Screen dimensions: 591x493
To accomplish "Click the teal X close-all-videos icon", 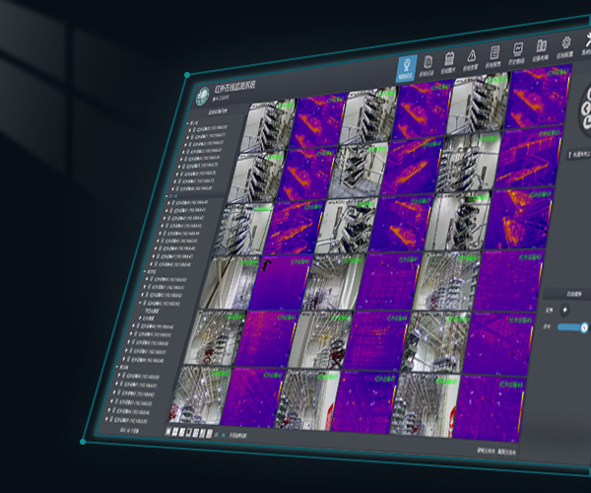I will point(224,435).
